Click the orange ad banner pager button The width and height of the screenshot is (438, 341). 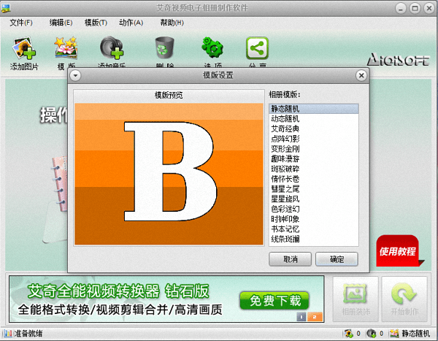click(315, 317)
